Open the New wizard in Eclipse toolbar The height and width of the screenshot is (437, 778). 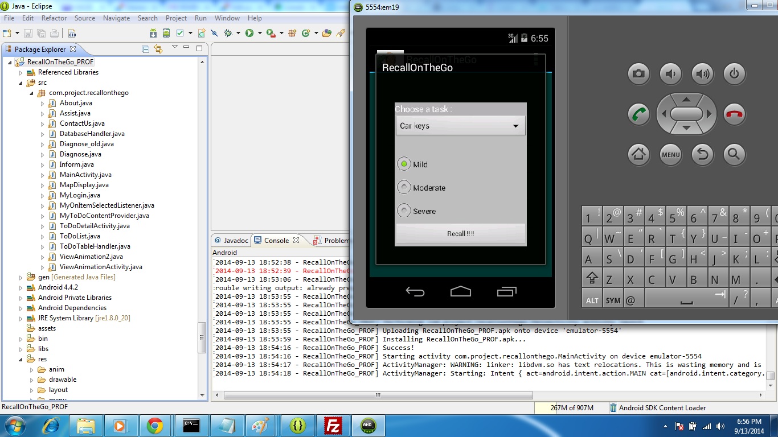pos(7,33)
